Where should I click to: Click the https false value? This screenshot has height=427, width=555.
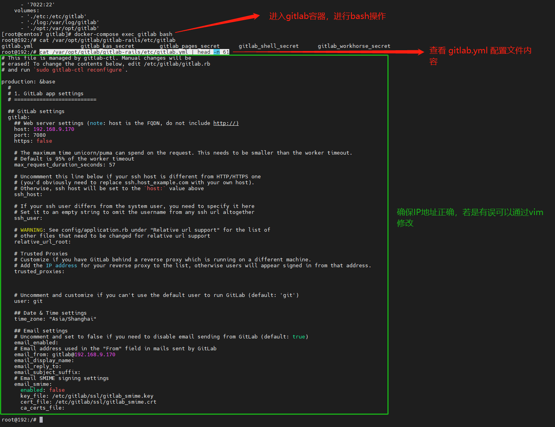[44, 141]
